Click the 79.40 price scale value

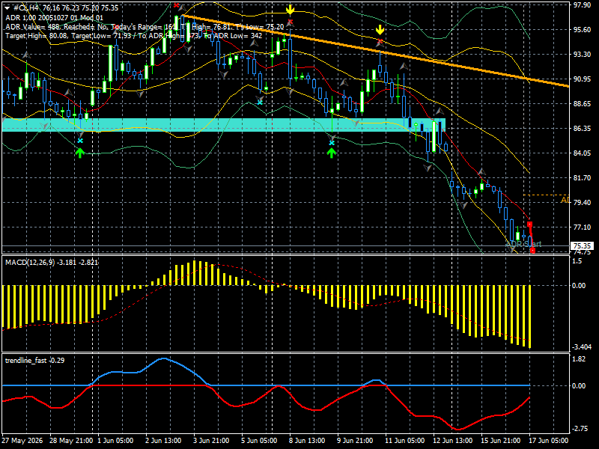click(583, 202)
